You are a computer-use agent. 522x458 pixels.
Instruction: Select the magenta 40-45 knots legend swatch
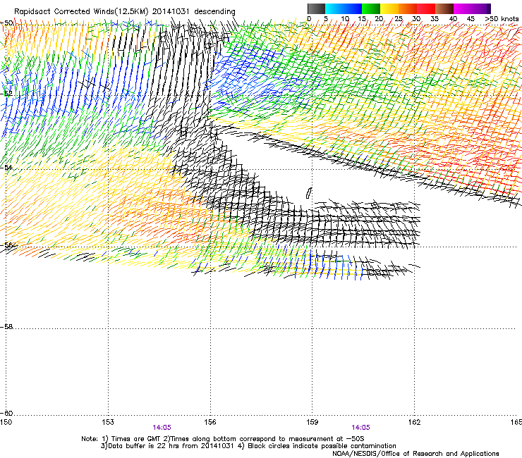tap(463, 8)
